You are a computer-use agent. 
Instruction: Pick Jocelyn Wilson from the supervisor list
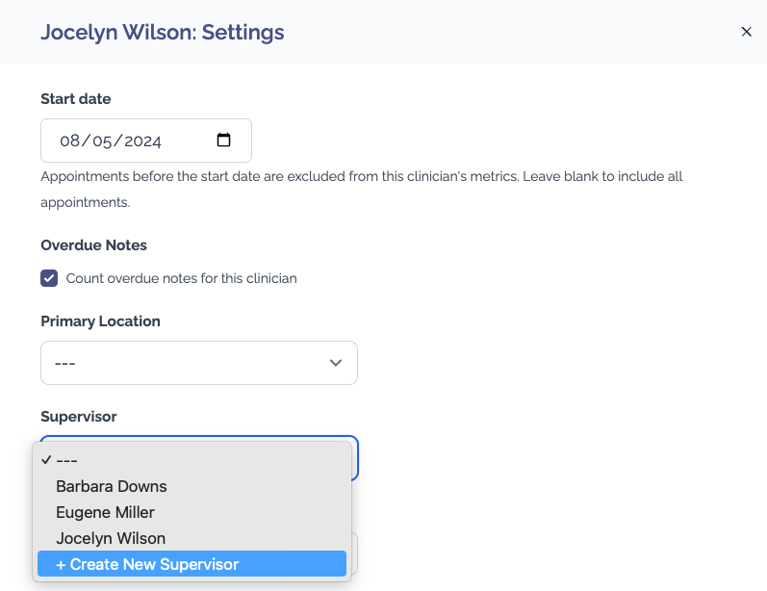click(111, 538)
